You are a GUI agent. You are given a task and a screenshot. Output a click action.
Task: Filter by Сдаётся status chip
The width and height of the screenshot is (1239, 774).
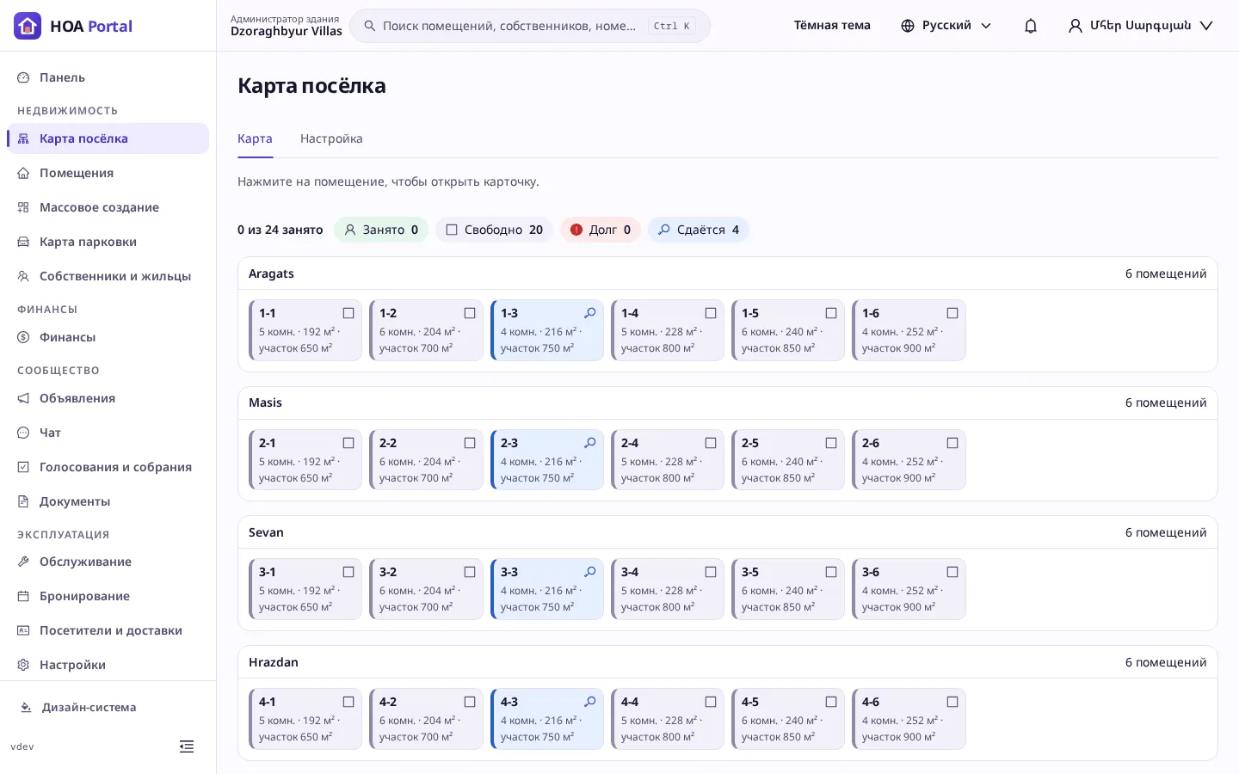click(699, 230)
